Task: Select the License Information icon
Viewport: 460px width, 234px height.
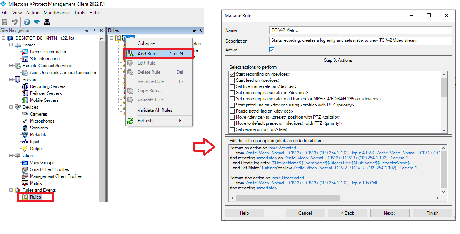Action: (25, 52)
